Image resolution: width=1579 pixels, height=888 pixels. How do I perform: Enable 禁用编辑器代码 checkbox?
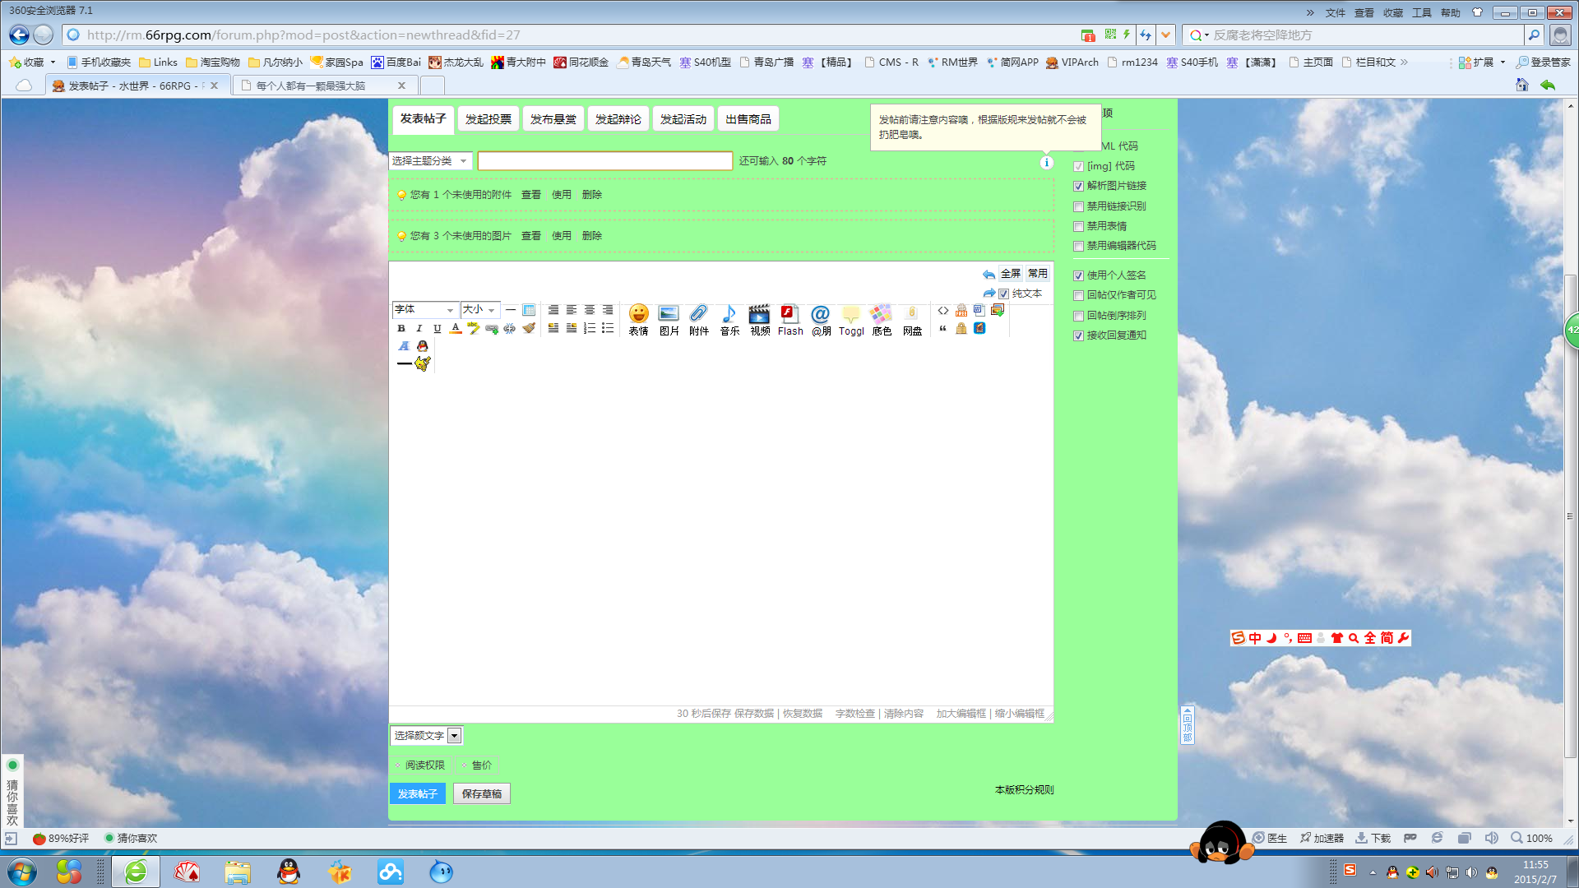tap(1078, 246)
